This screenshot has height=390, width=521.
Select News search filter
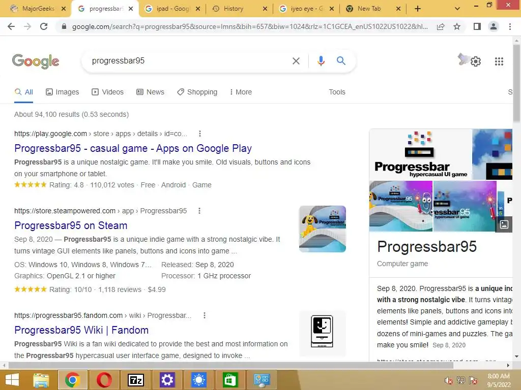[x=151, y=92]
